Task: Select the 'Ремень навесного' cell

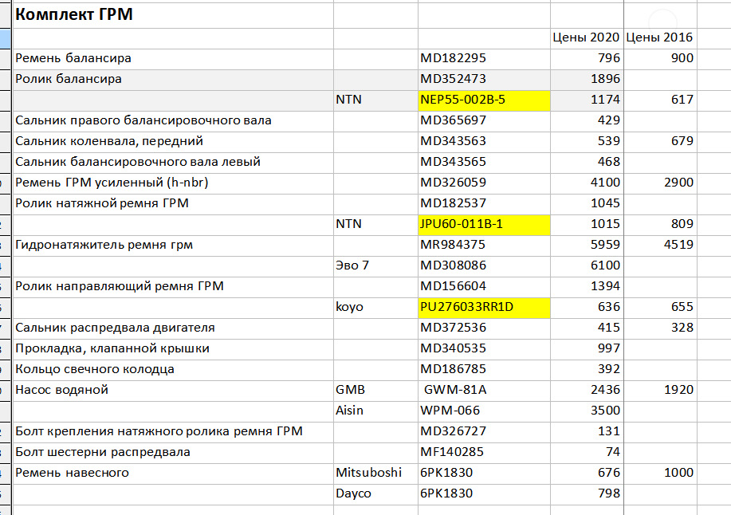Action: point(173,474)
